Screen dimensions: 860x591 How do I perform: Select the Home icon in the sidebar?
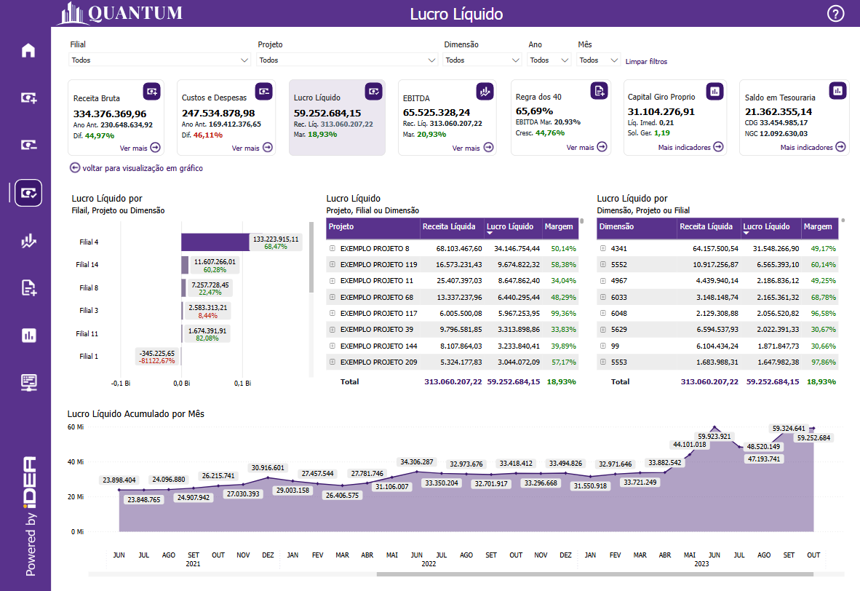[x=28, y=49]
